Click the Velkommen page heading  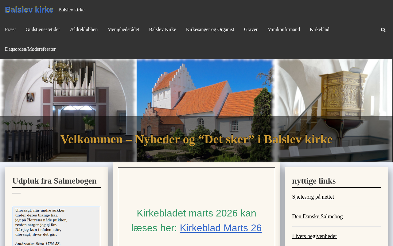coord(196,139)
